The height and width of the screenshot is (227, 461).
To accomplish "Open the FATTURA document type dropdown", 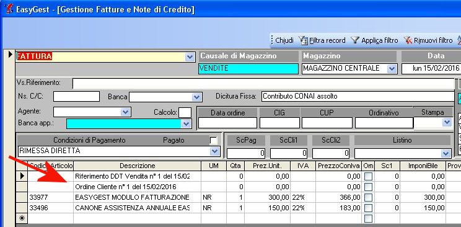I will pos(190,57).
